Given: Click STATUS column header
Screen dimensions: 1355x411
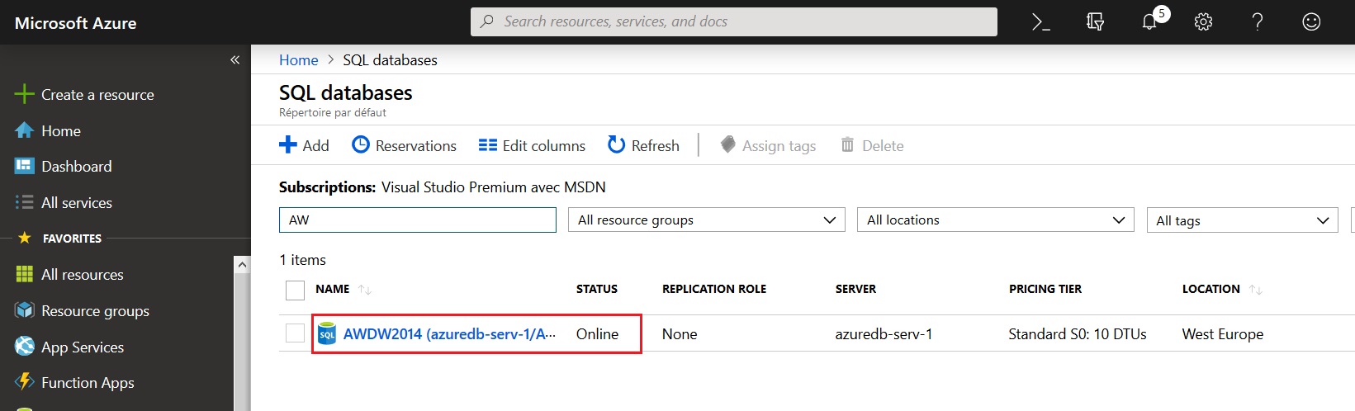Looking at the screenshot, I should [x=597, y=289].
